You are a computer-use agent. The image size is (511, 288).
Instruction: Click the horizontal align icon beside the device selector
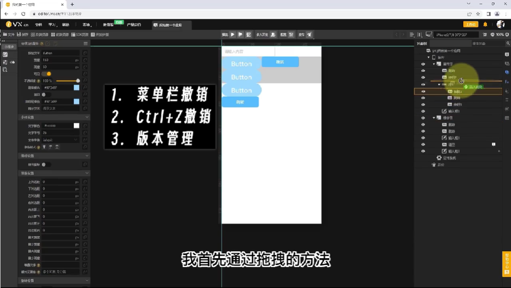(412, 35)
